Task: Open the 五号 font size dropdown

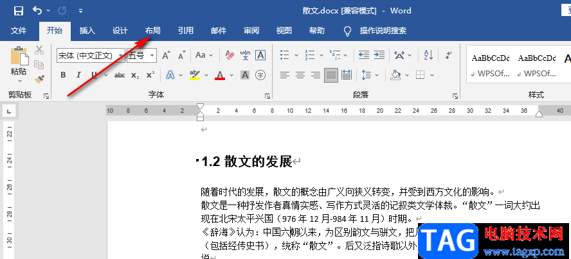Action: (152, 56)
